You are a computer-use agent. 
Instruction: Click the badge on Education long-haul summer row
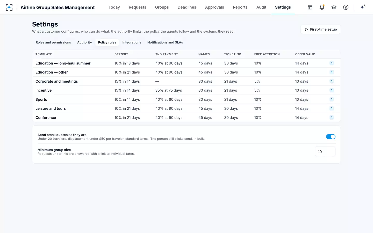coord(332,63)
